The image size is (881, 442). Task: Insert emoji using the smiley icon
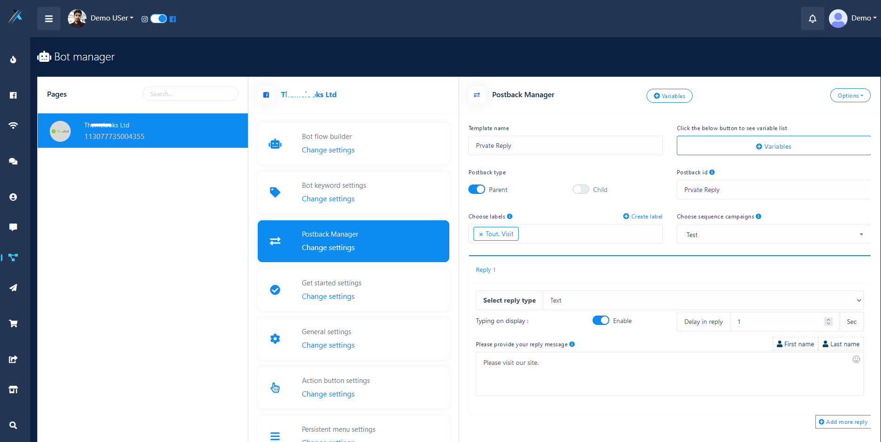pyautogui.click(x=856, y=359)
